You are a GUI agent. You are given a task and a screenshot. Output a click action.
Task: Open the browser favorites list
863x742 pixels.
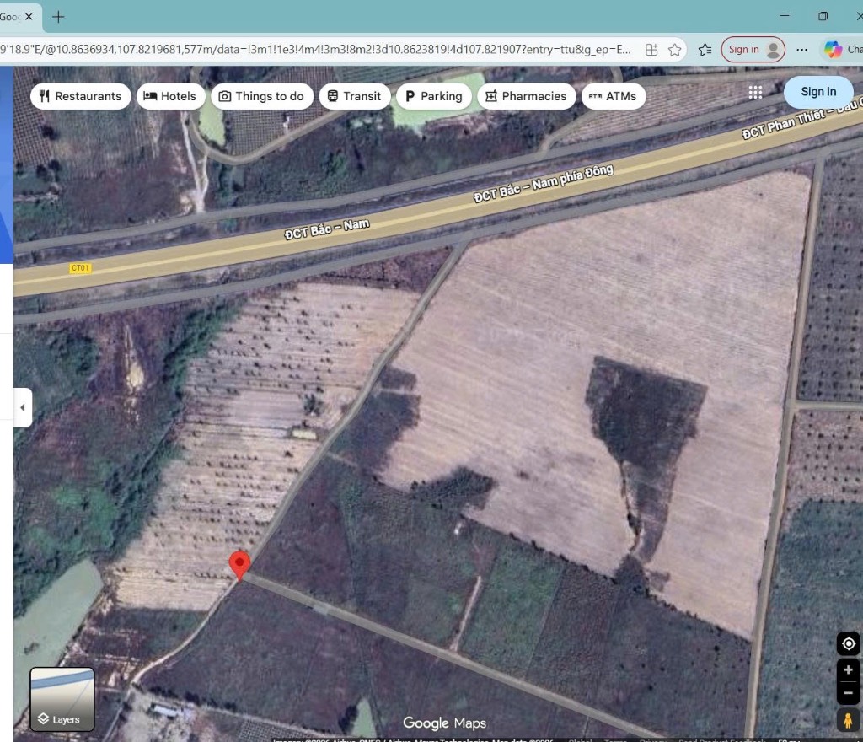point(705,50)
